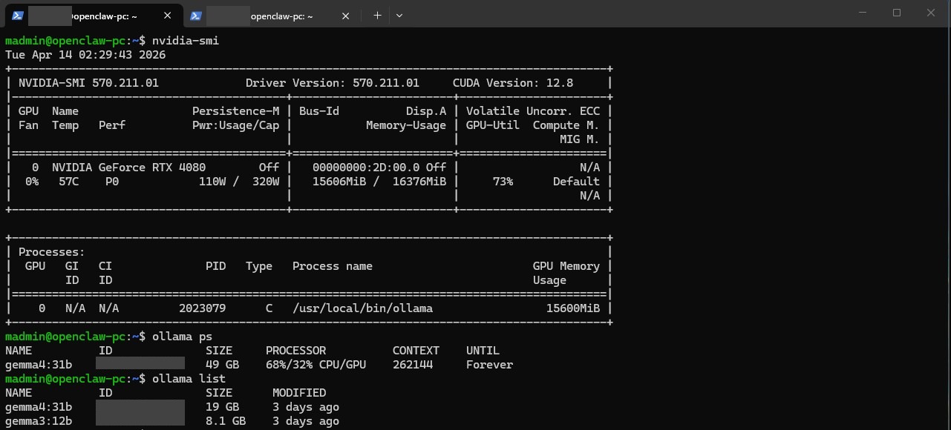The image size is (951, 430).
Task: Click the PowerShell icon on the first tab
Action: click(17, 15)
